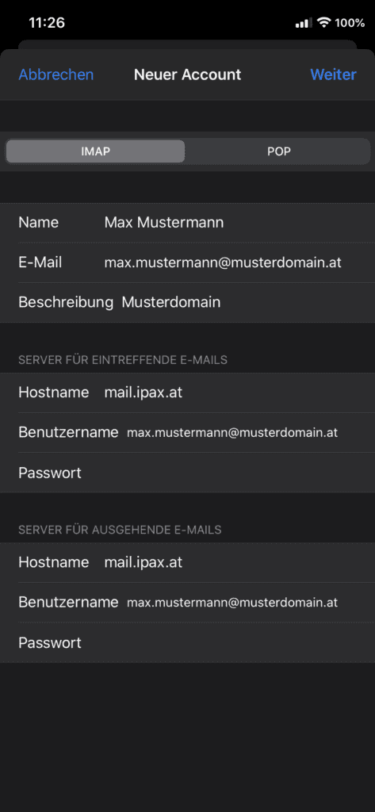Image resolution: width=375 pixels, height=812 pixels.
Task: Edit the outgoing server Benutzername field
Action: (x=187, y=603)
